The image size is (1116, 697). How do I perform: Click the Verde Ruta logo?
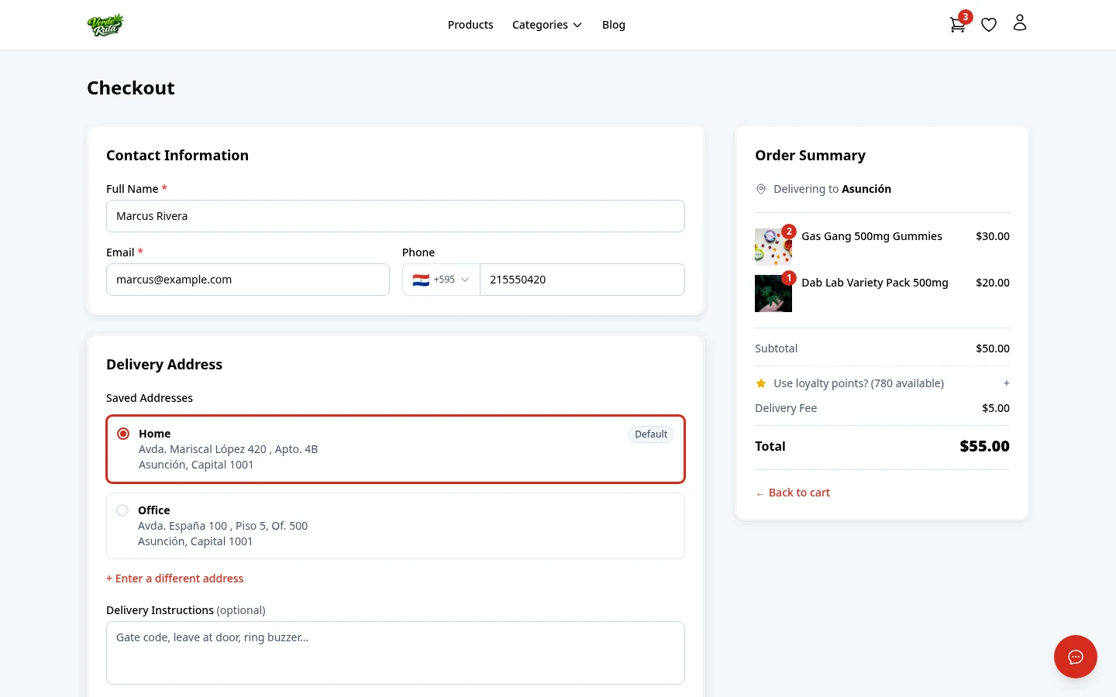pyautogui.click(x=106, y=24)
